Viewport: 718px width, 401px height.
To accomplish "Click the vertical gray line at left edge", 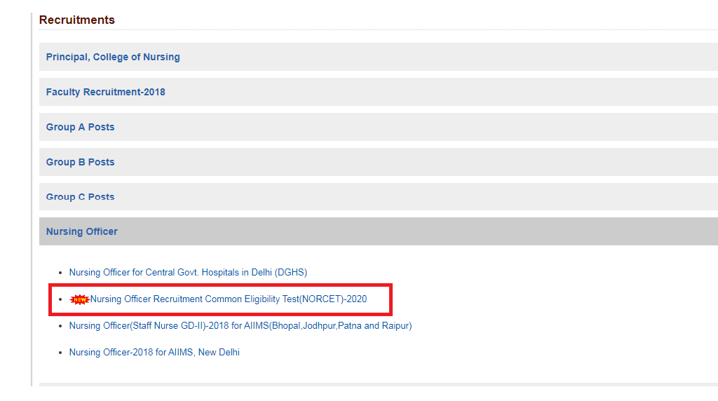I will pos(32,200).
